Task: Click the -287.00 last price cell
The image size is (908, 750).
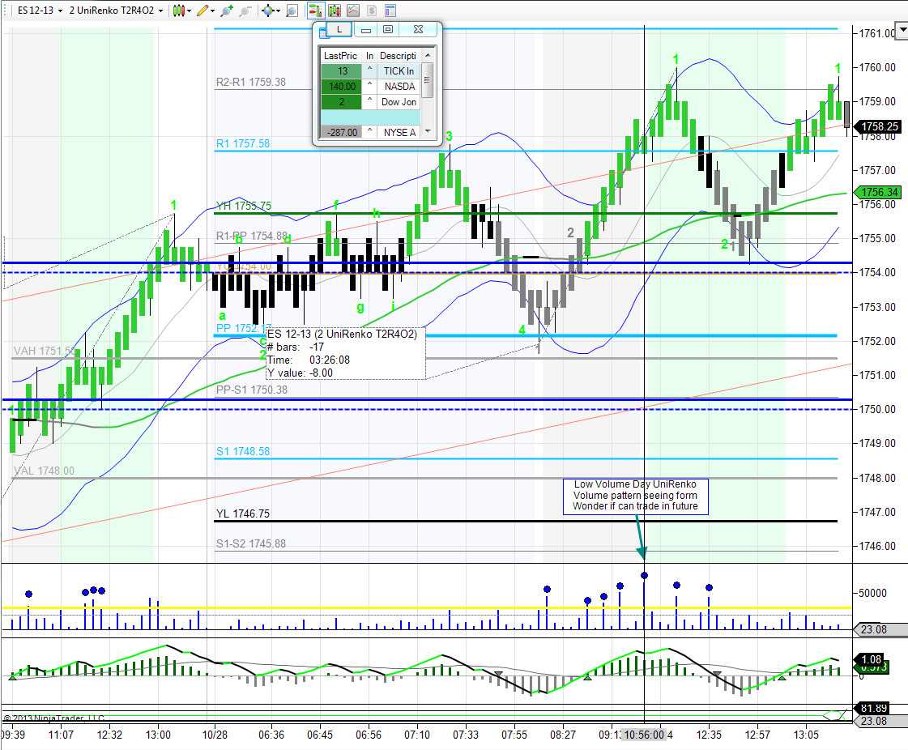Action: point(342,133)
